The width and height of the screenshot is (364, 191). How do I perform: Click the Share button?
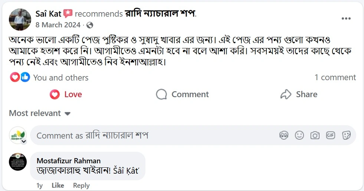tap(299, 95)
